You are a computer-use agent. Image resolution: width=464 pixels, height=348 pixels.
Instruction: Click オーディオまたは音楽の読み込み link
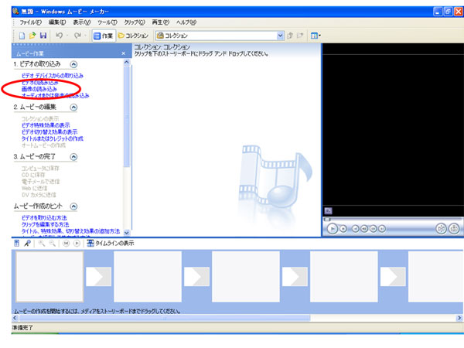(x=56, y=96)
